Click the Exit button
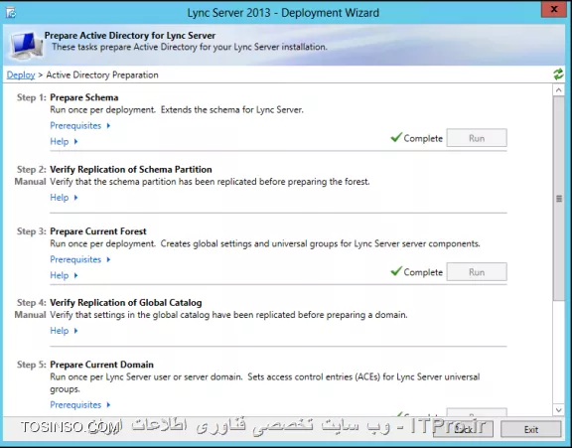The width and height of the screenshot is (572, 448). pos(530,429)
